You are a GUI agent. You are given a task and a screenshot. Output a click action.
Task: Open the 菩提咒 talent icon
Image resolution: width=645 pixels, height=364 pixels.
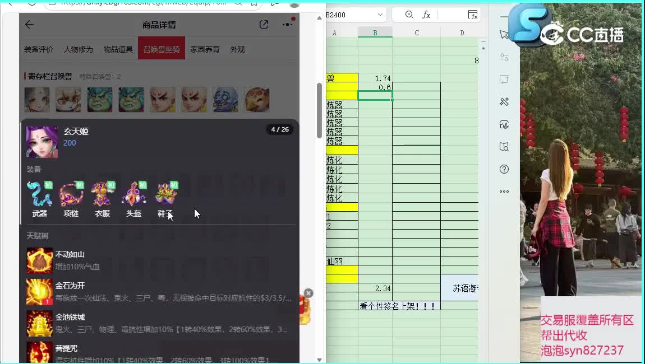[x=39, y=352]
